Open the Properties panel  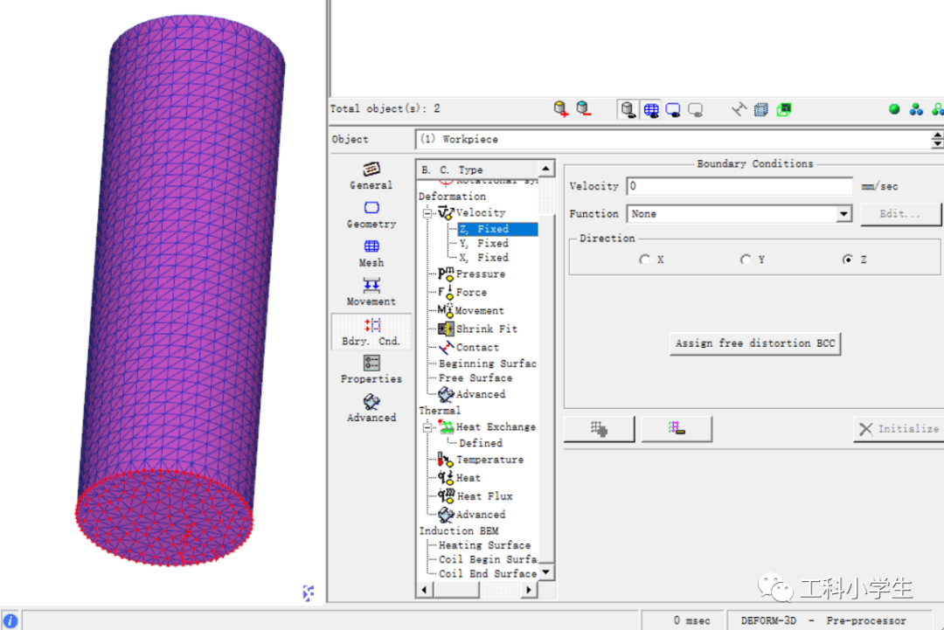pos(371,370)
